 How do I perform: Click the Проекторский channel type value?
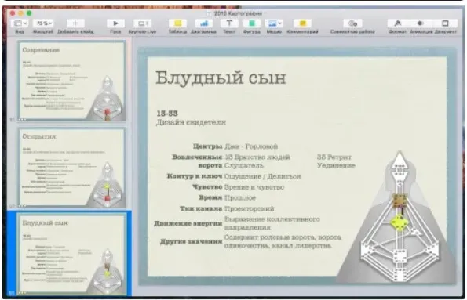(249, 208)
